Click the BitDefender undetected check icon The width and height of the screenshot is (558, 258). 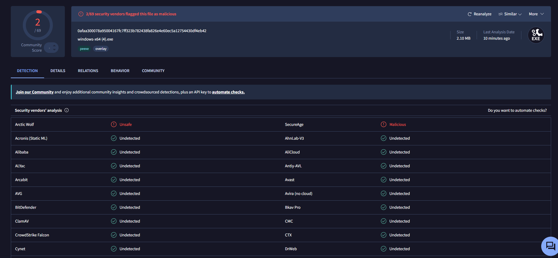[x=114, y=207]
